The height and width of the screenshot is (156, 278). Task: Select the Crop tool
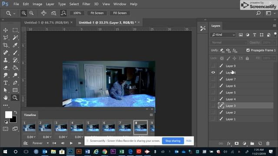pyautogui.click(x=6, y=45)
